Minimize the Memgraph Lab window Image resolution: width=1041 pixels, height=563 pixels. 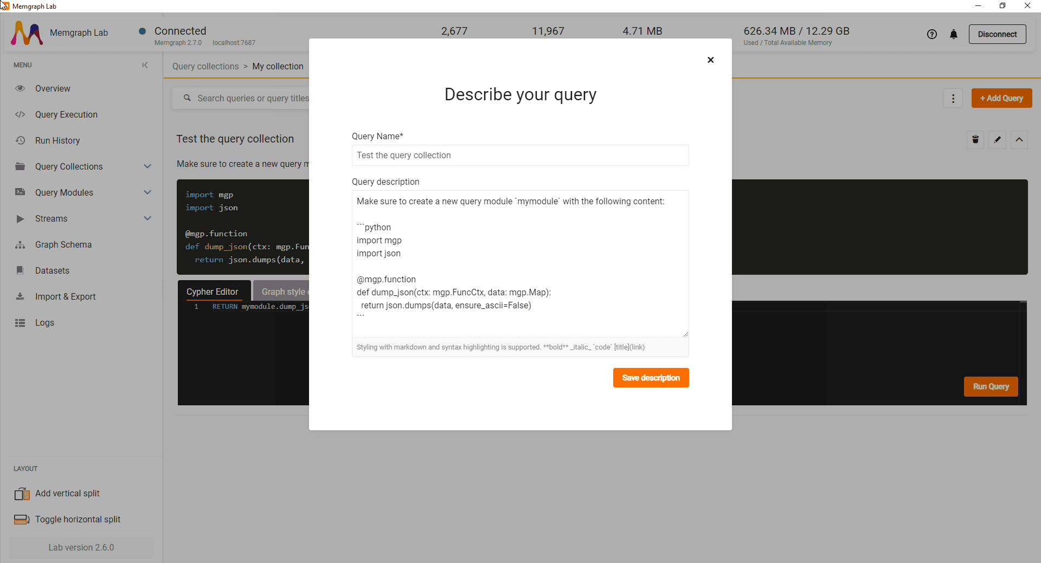978,6
